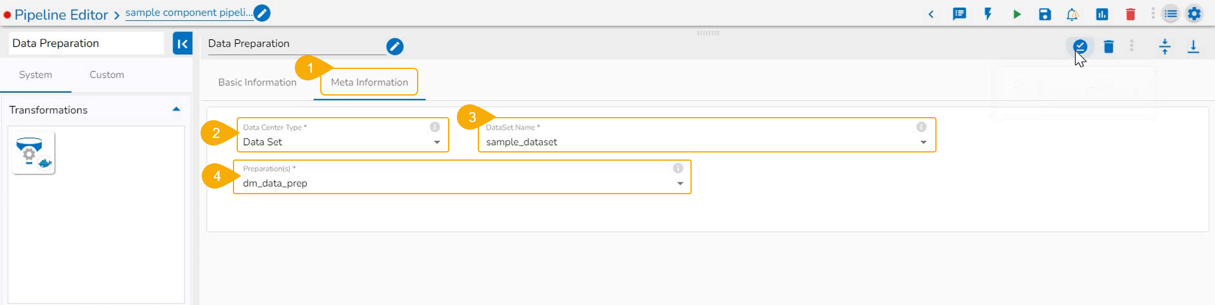Open the gear settings icon in top toolbar

click(1194, 14)
